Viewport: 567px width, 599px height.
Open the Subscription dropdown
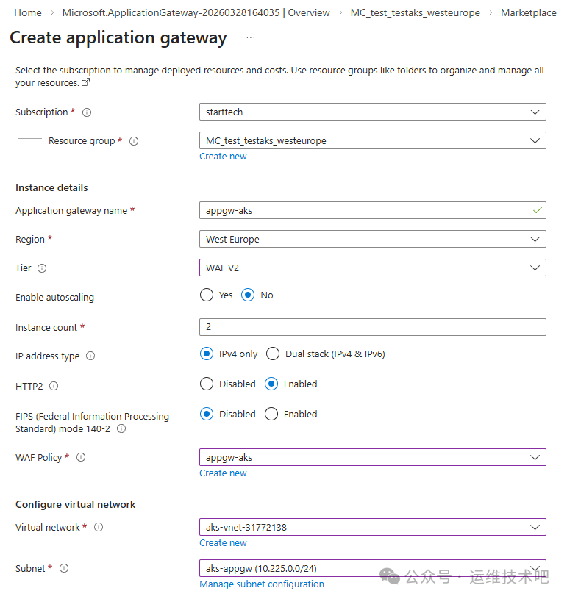click(x=372, y=112)
